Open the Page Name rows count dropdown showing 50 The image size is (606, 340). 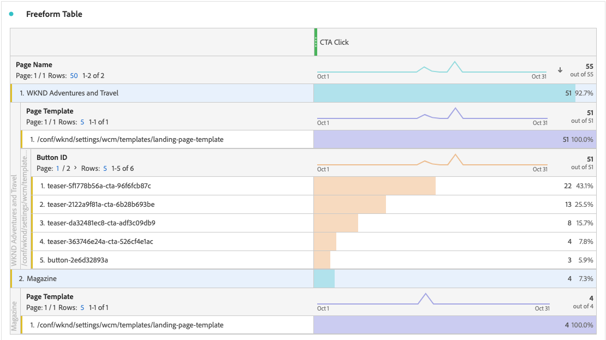point(74,76)
